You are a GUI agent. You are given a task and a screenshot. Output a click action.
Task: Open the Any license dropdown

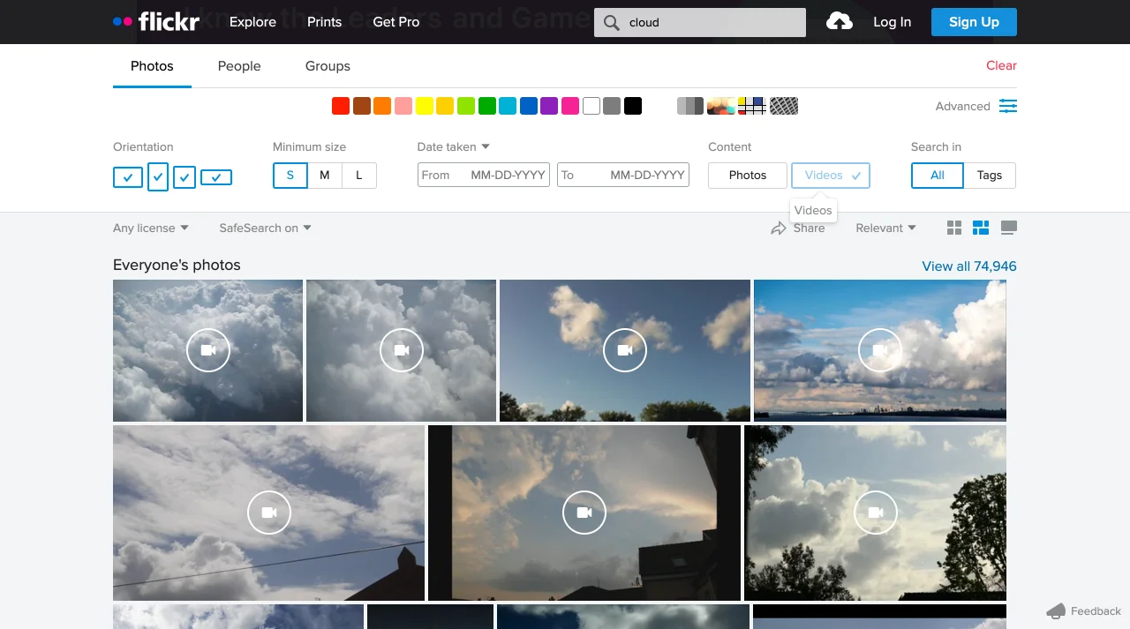tap(150, 228)
